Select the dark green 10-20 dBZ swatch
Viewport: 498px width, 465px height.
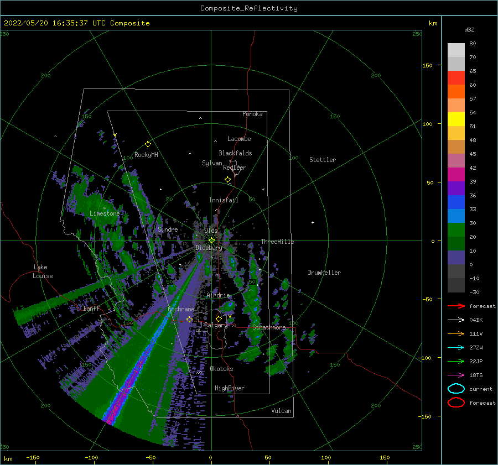pyautogui.click(x=456, y=243)
